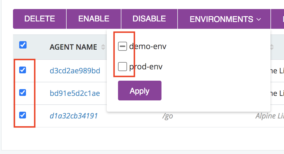This screenshot has height=154, width=284.
Task: Open agent bd91e5d2c1ae details
Action: point(75,93)
